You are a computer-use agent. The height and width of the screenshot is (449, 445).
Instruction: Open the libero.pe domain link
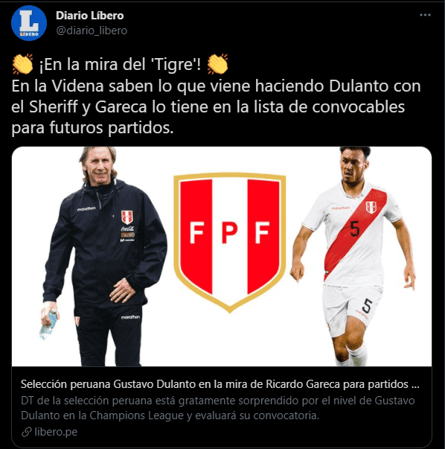[56, 432]
